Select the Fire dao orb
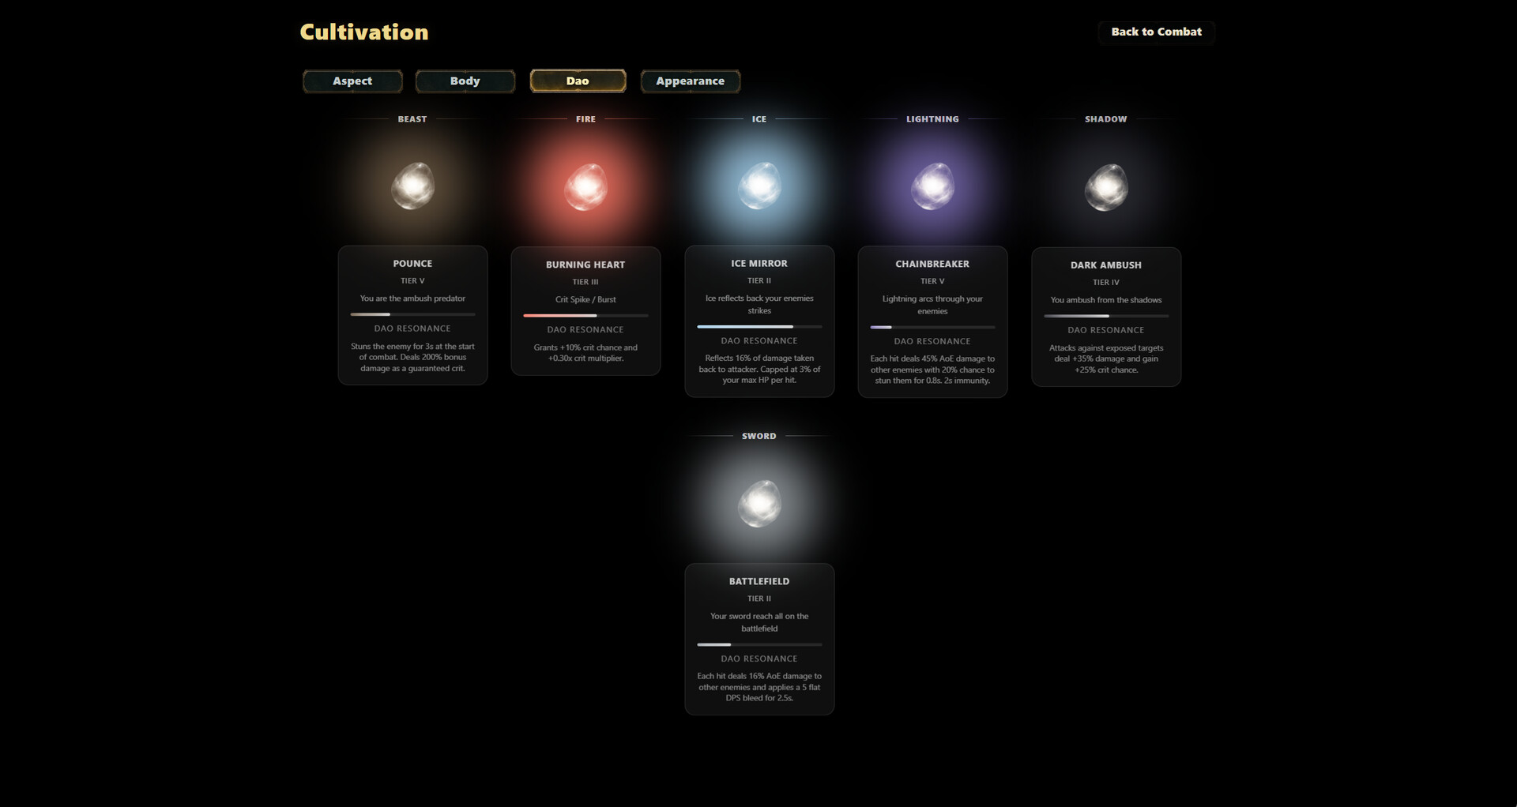Viewport: 1517px width, 807px height. click(x=585, y=186)
